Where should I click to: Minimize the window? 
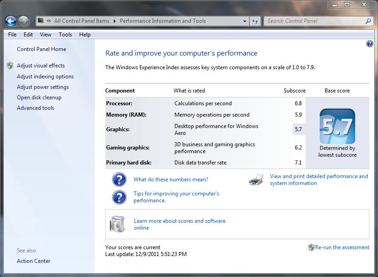(x=335, y=5)
